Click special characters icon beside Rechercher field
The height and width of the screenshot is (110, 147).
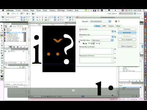point(115,31)
